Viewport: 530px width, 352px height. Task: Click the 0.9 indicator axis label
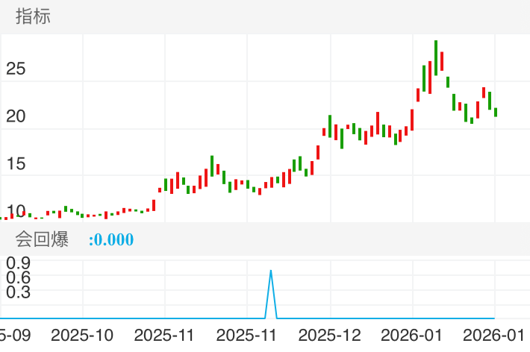coord(18,263)
